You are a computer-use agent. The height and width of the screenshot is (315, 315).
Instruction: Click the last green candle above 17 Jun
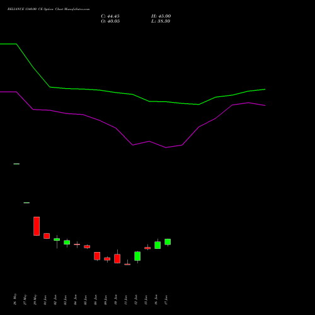(x=168, y=242)
